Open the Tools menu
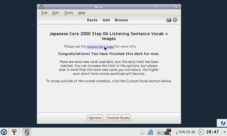The image size is (227, 136). pos(69,13)
